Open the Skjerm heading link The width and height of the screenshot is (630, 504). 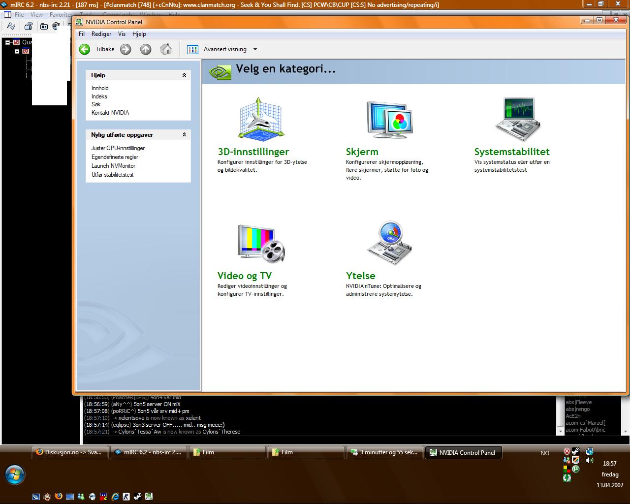coord(362,152)
